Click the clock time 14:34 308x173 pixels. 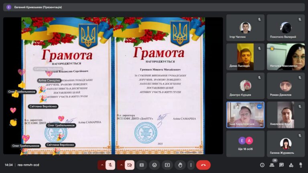[9, 165]
